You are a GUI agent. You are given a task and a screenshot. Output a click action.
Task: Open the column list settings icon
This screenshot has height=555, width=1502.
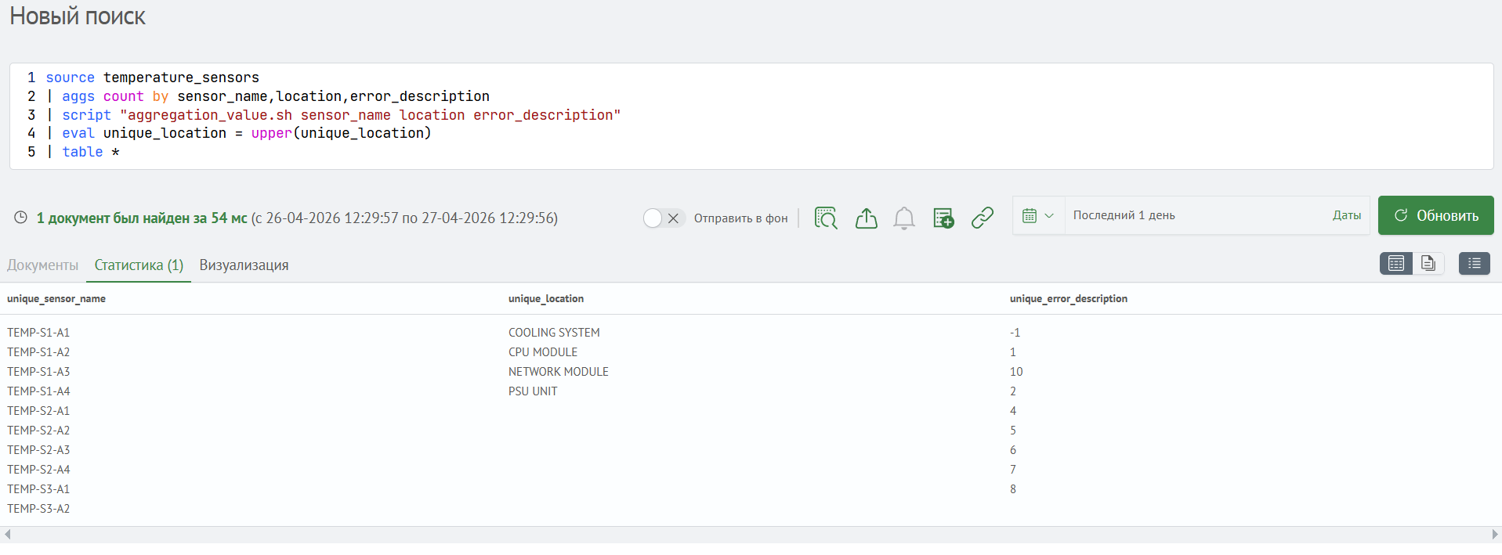[1475, 264]
